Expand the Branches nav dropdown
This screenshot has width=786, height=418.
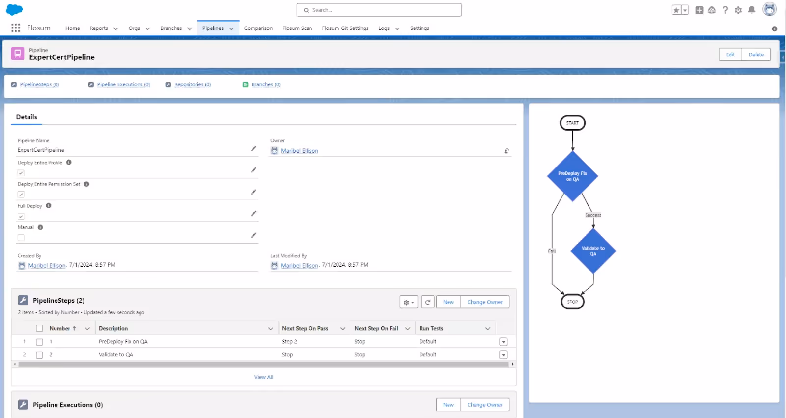190,28
